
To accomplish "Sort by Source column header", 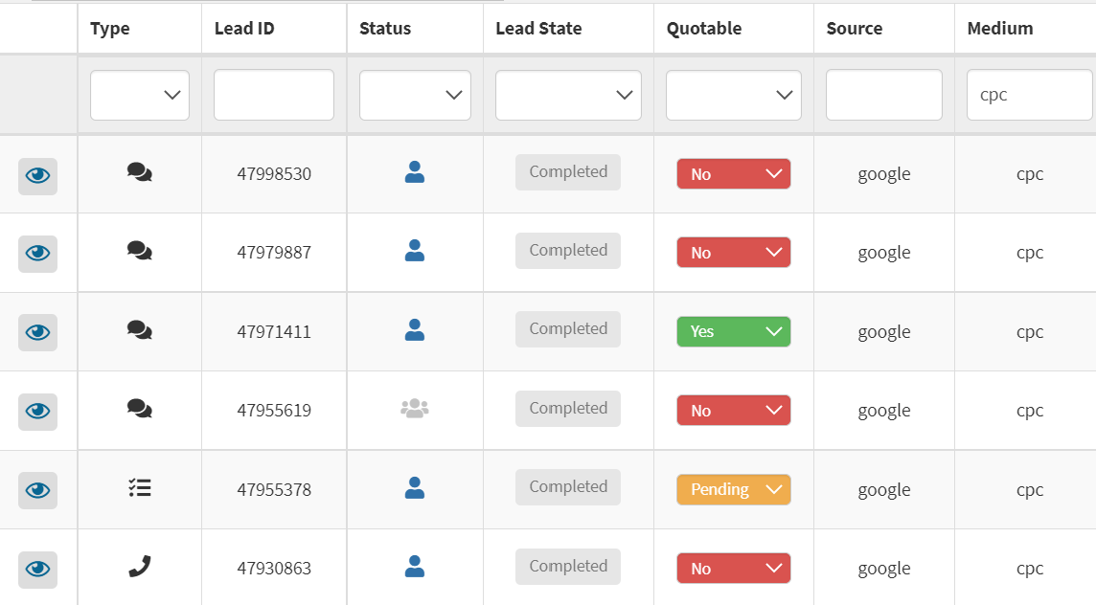I will coord(855,29).
